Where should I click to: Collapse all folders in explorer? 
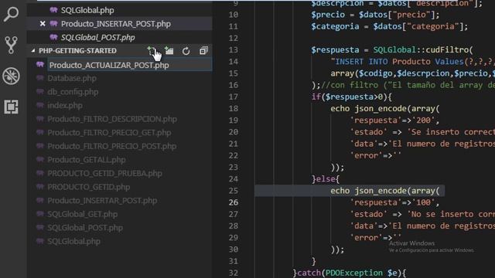pos(203,50)
